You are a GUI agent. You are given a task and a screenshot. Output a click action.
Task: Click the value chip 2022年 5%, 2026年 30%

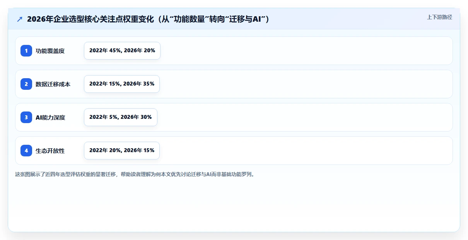click(121, 117)
